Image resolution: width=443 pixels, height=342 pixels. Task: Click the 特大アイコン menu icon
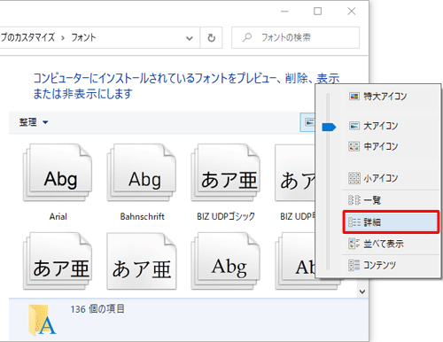[x=354, y=97]
